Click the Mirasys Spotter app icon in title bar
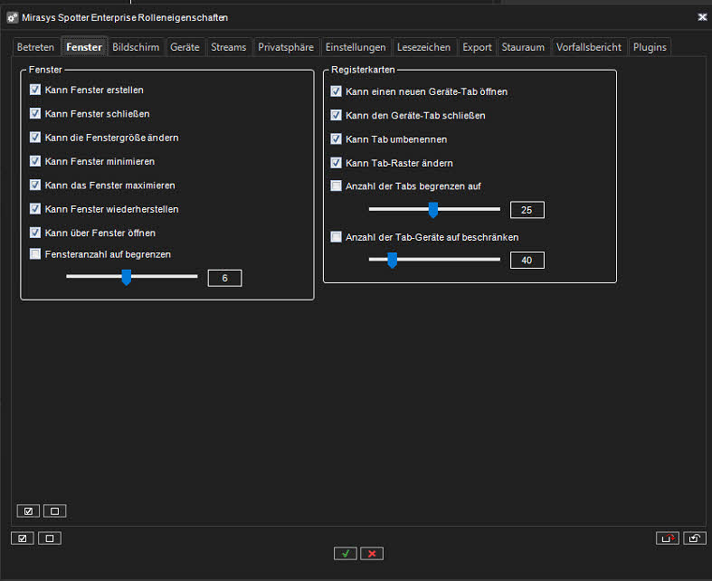 (x=13, y=17)
